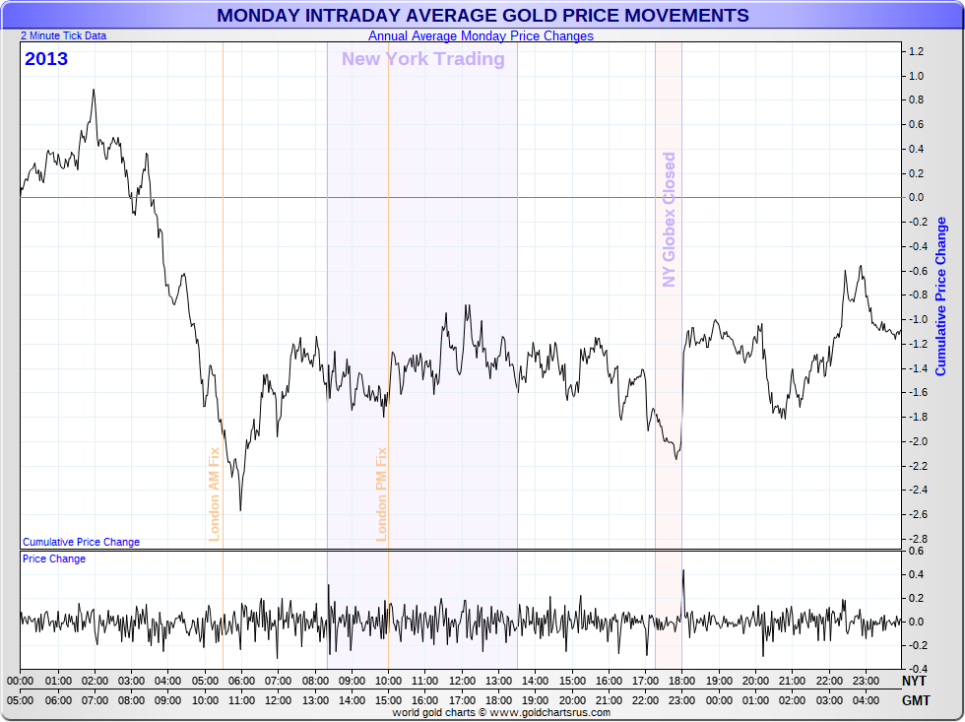Click the 18:00 tick on the NYT axis
Screen dimensions: 965x722
pos(681,682)
